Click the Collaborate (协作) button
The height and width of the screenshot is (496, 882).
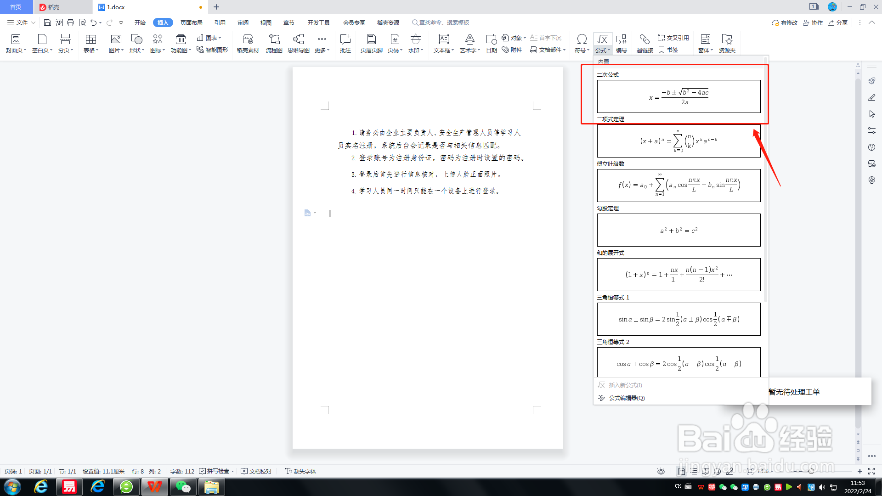[813, 23]
